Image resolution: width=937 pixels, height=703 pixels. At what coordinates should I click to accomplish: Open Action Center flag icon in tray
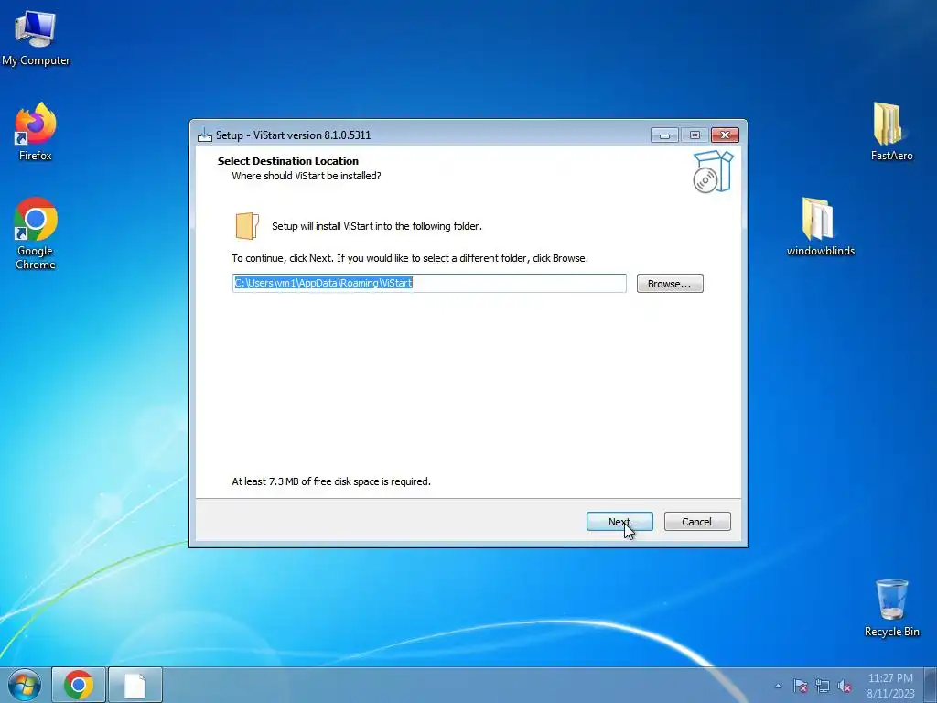click(800, 687)
